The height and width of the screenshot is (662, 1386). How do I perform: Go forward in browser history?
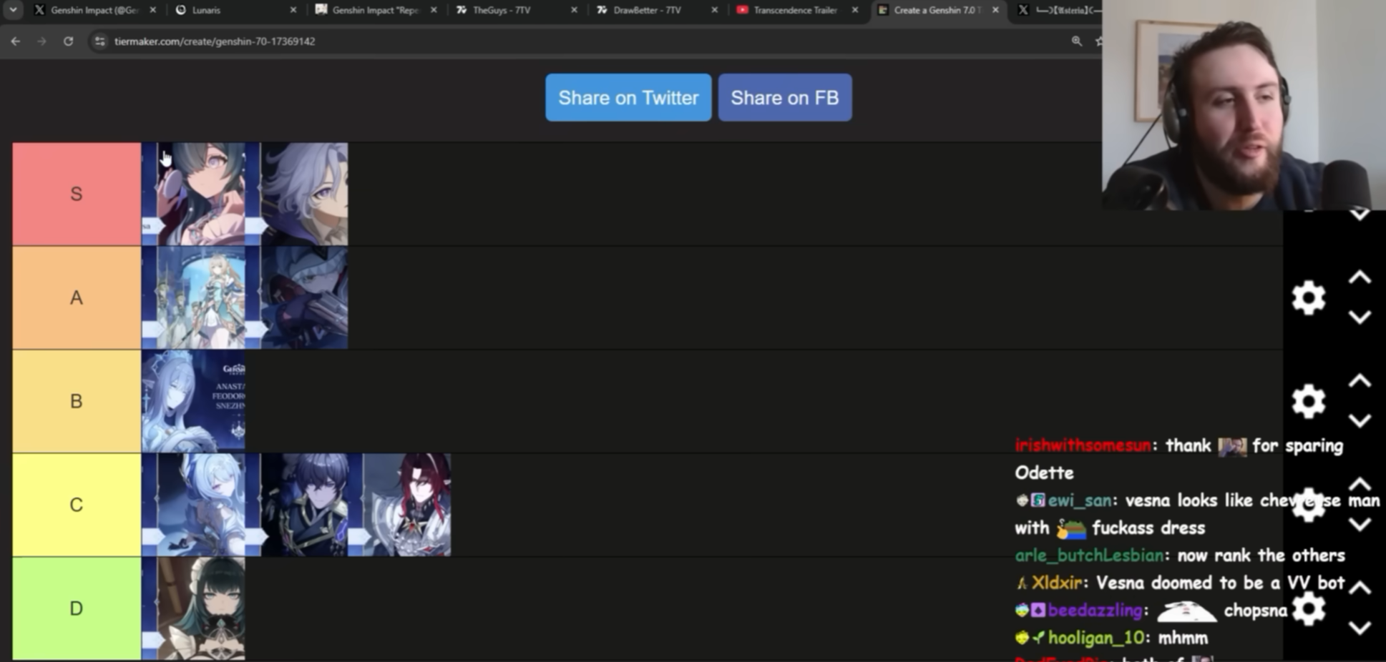click(x=42, y=41)
